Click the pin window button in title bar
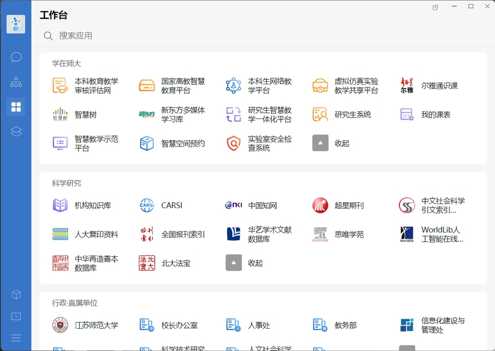 coord(436,7)
